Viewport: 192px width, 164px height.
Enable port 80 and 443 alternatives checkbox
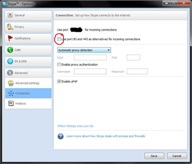[59, 39]
